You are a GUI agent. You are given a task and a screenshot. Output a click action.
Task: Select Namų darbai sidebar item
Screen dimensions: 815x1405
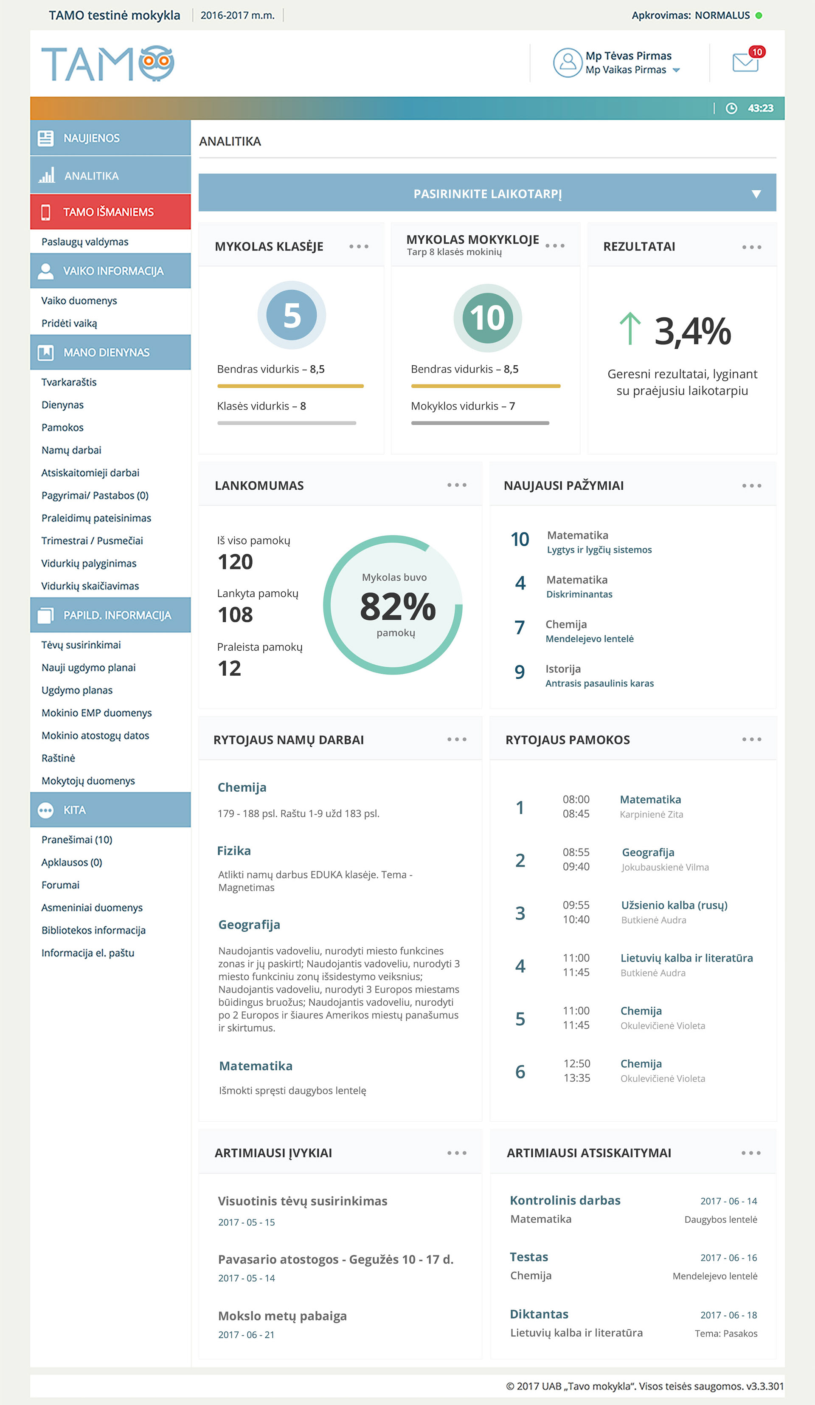[x=71, y=450]
